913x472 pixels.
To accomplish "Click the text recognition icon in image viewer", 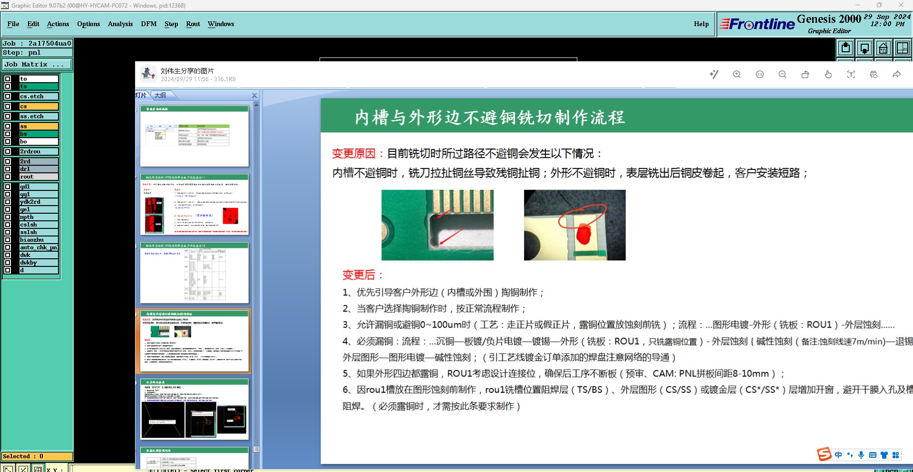I will (851, 75).
